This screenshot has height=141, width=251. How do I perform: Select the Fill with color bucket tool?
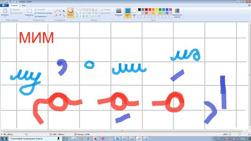tap(60, 11)
